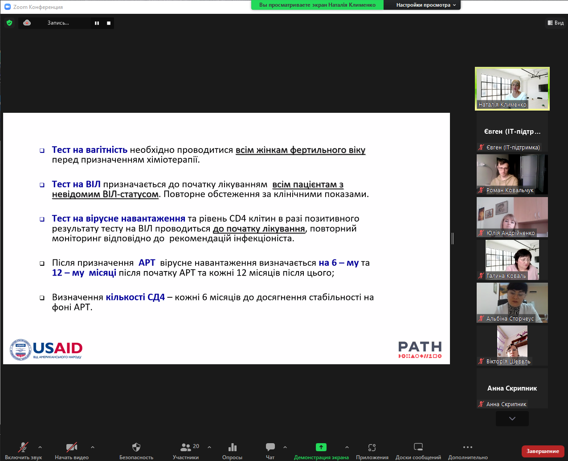Expand audio options arrow next to microphone
This screenshot has width=568, height=461.
point(40,447)
